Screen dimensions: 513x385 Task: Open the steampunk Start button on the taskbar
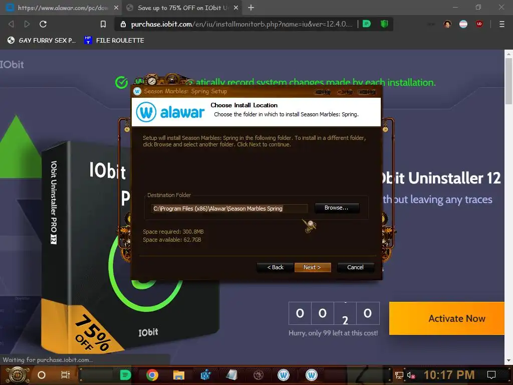18,375
